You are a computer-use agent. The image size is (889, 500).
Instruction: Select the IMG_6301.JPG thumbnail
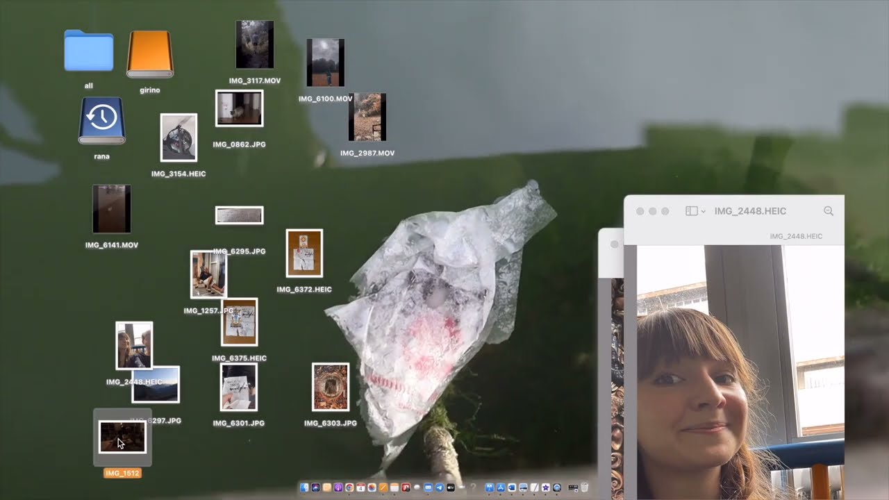pos(239,387)
